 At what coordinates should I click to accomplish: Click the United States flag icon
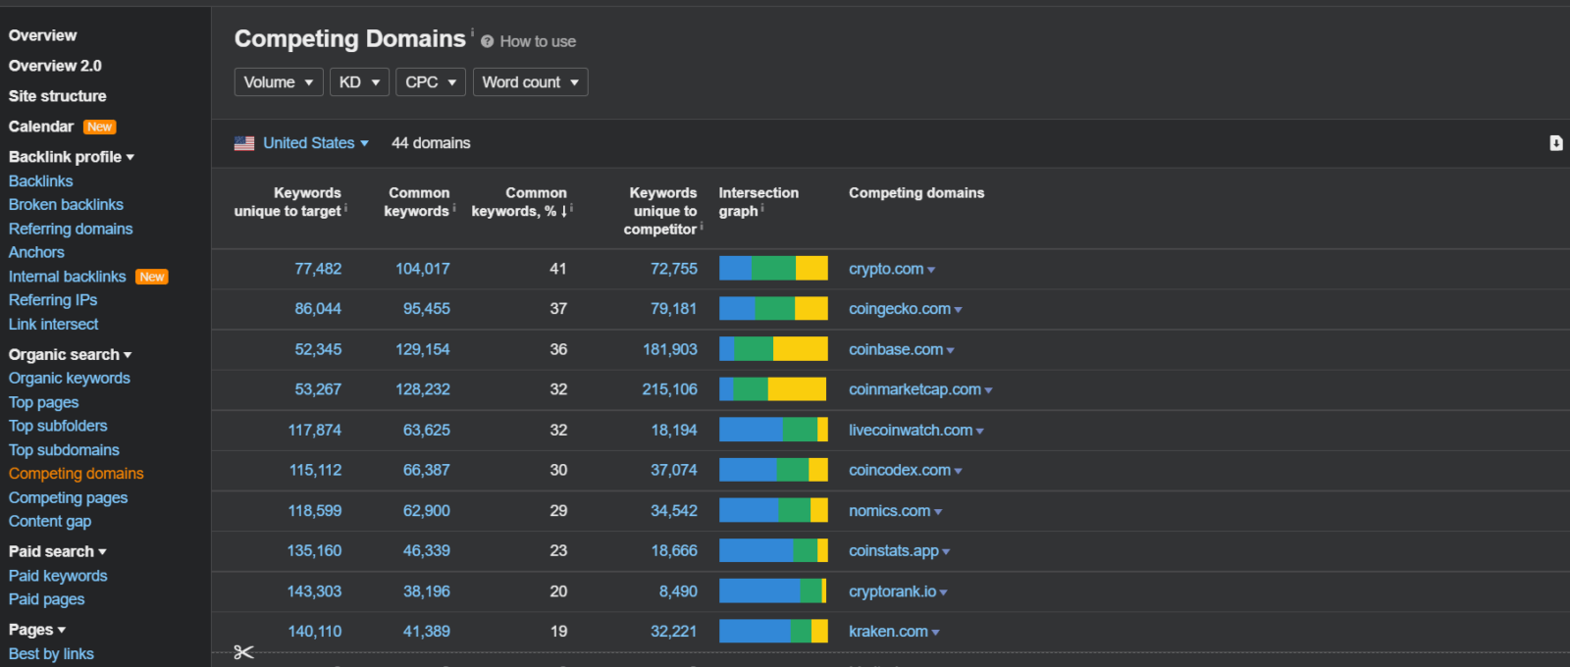pos(244,143)
